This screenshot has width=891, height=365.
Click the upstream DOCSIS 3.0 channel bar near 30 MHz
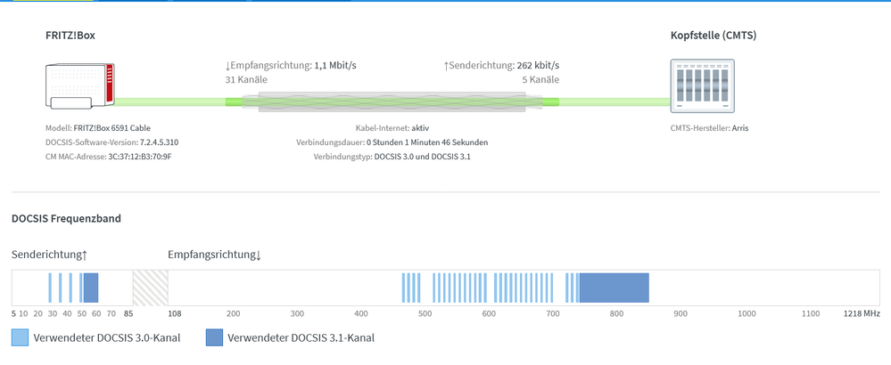coord(50,288)
